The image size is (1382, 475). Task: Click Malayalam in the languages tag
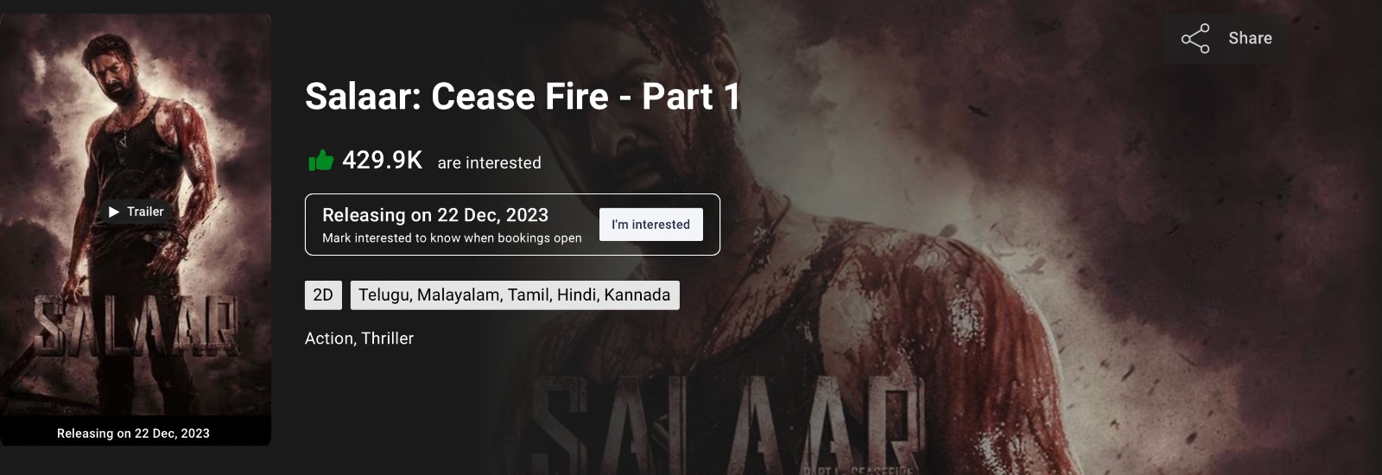(459, 295)
